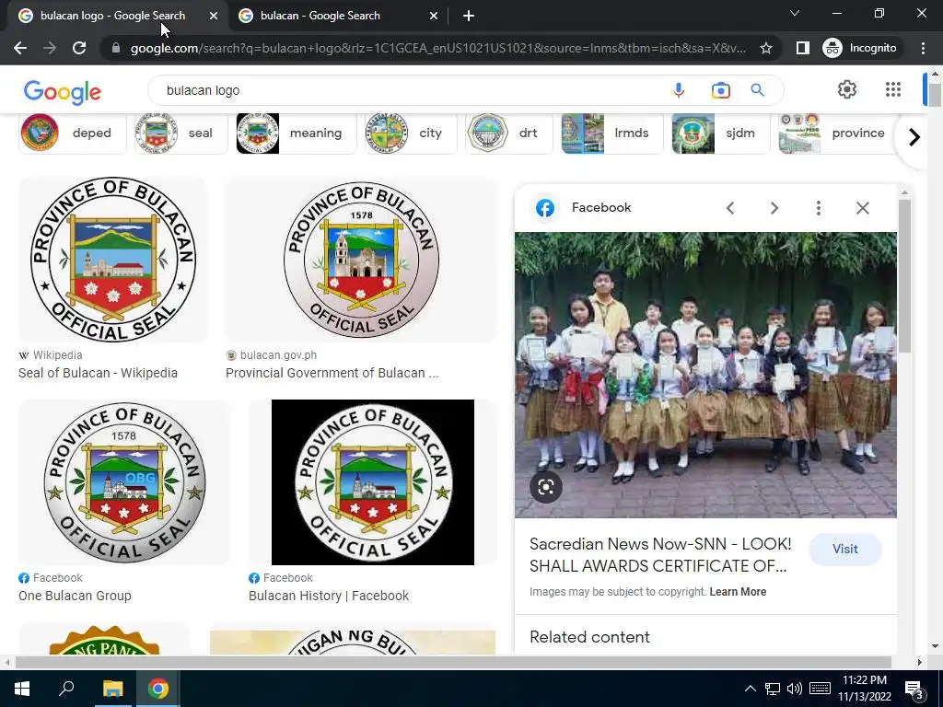Open the Windows Start menu
This screenshot has height=707, width=943.
[22, 689]
